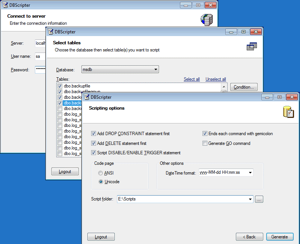Click the database clipboard icon in Scripting options header
The image size is (300, 244).
coord(288,112)
